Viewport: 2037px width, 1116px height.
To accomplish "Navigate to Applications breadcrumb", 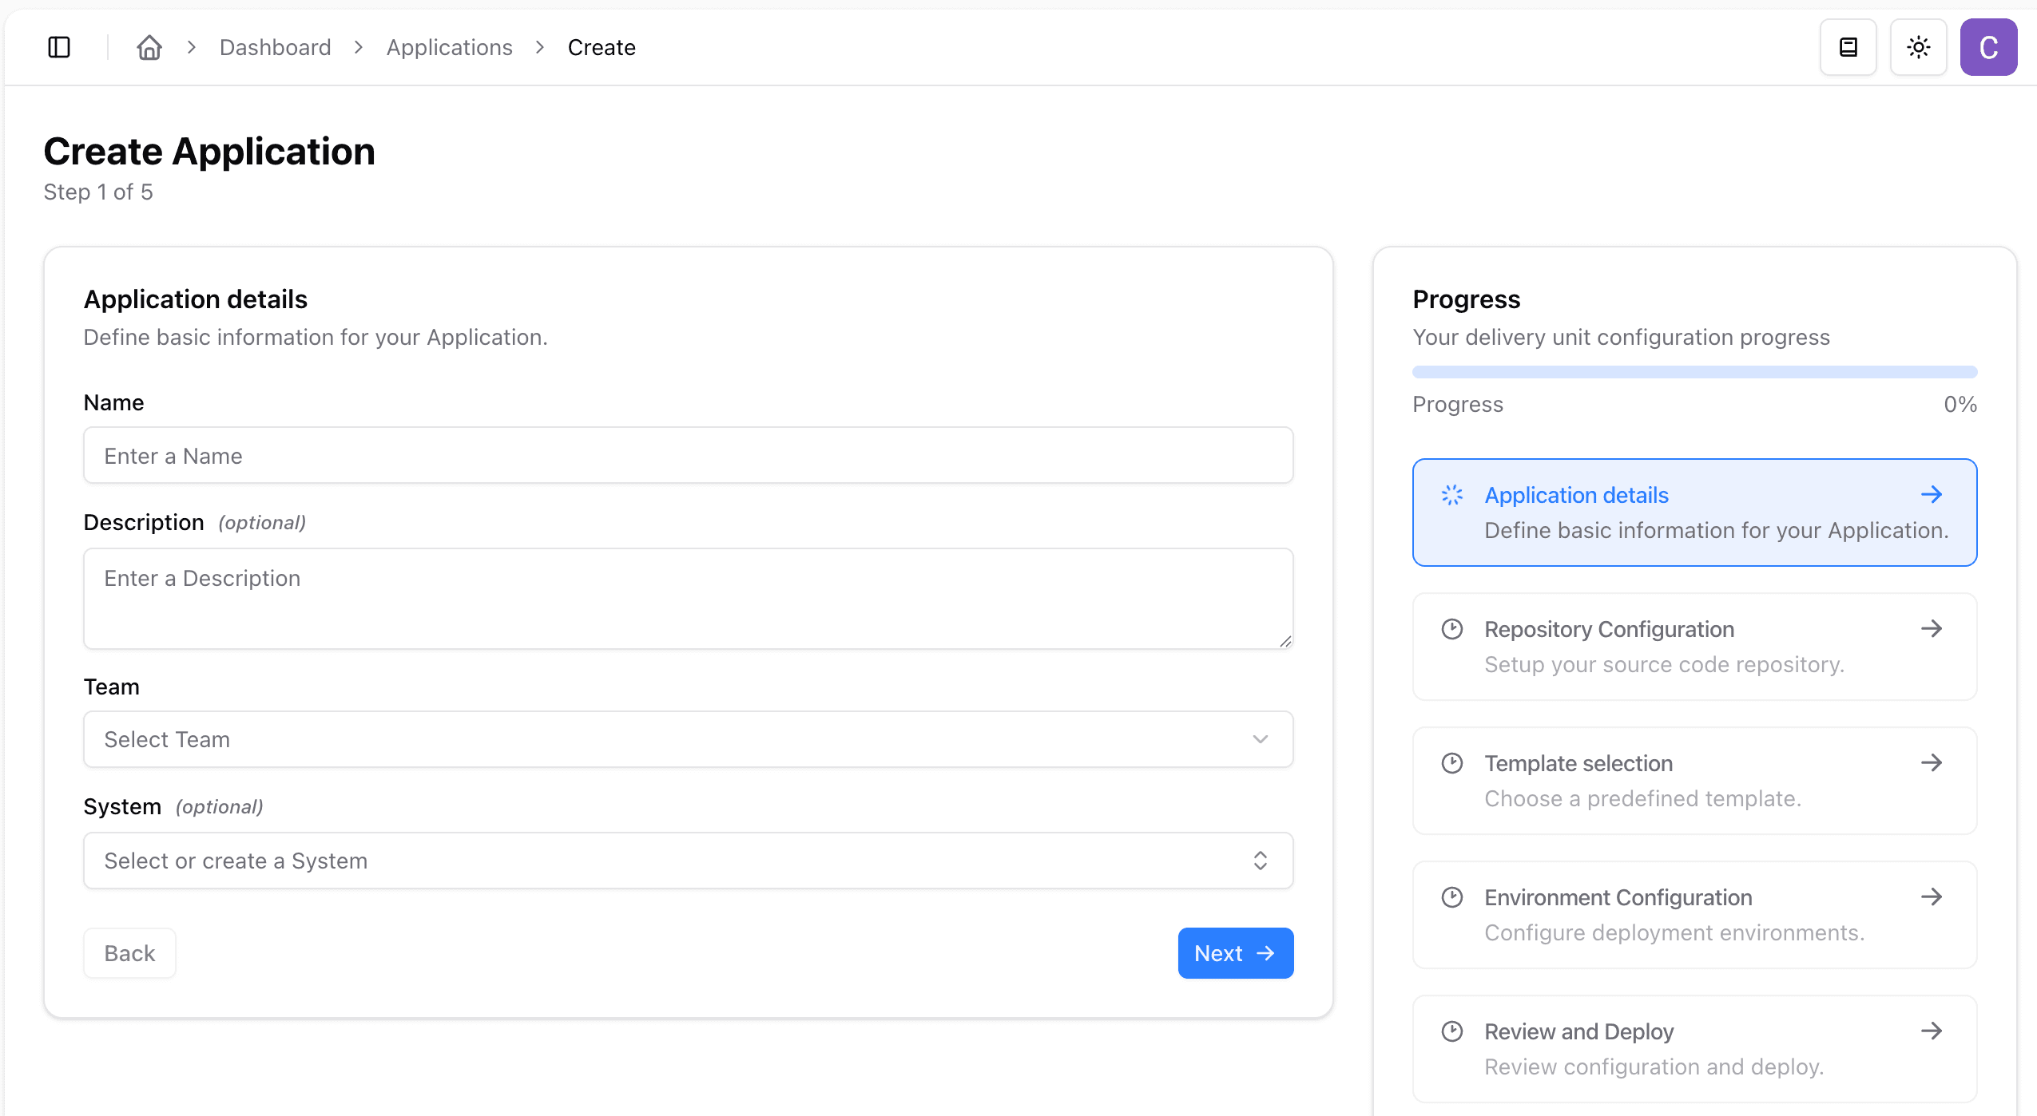I will point(450,47).
